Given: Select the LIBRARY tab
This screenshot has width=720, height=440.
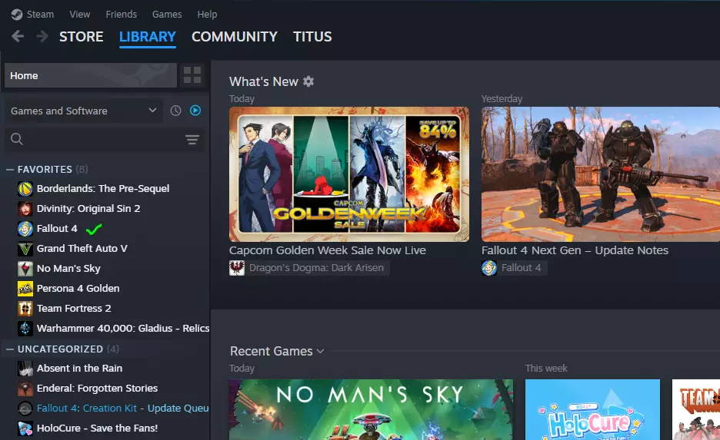Looking at the screenshot, I should pos(148,37).
